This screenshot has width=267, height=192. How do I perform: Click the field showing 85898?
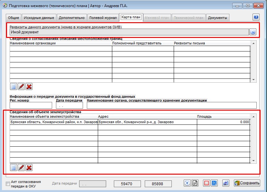(158, 184)
